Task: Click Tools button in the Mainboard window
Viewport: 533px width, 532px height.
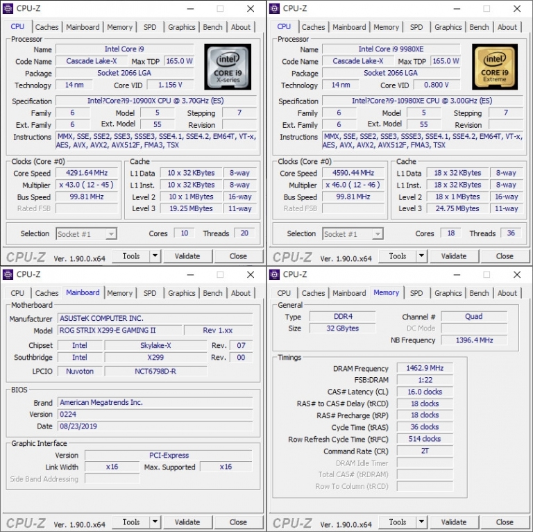Action: point(131,522)
